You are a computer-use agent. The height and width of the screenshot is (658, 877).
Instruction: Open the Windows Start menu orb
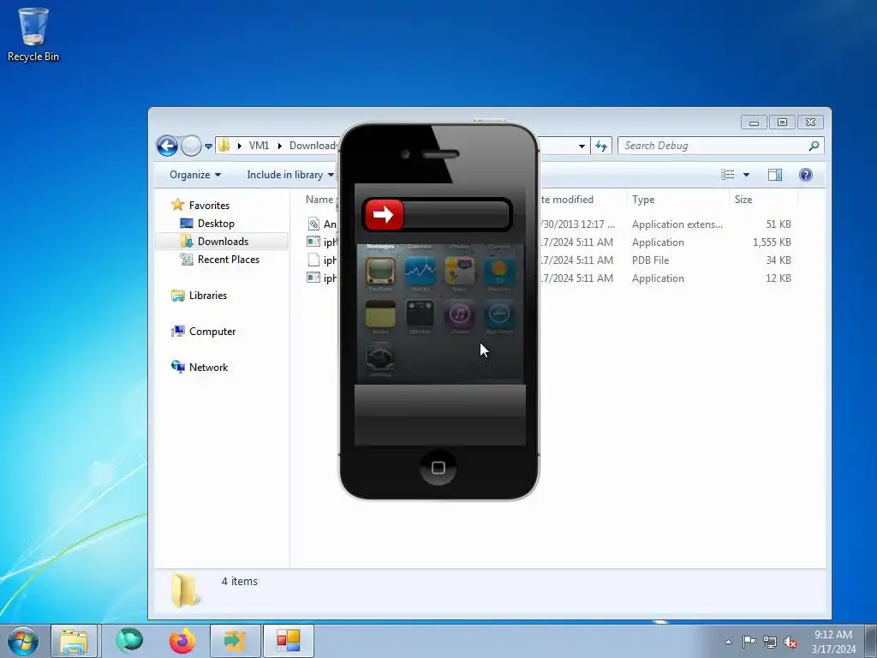pos(23,641)
